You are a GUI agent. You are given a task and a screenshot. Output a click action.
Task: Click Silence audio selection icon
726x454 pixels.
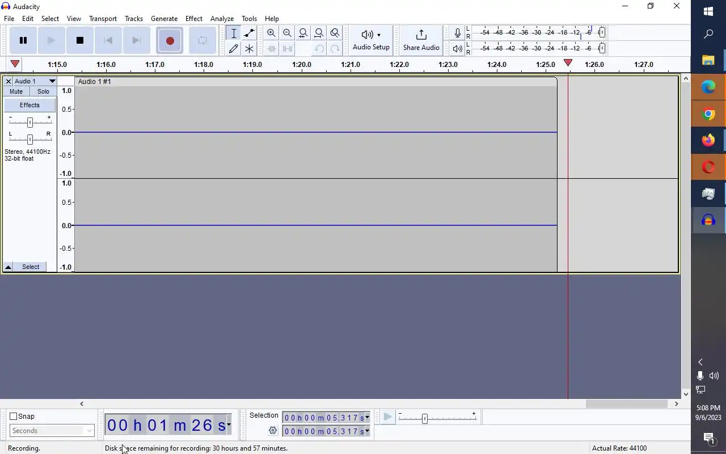[x=288, y=49]
